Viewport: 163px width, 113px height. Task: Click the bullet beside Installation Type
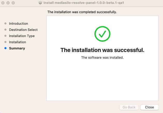pyautogui.click(x=5, y=36)
